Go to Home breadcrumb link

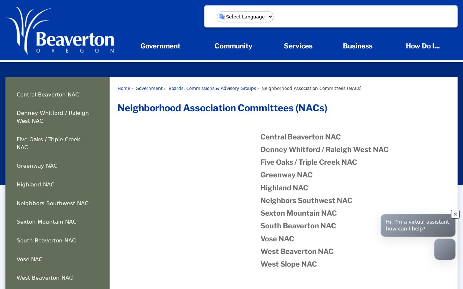click(124, 89)
